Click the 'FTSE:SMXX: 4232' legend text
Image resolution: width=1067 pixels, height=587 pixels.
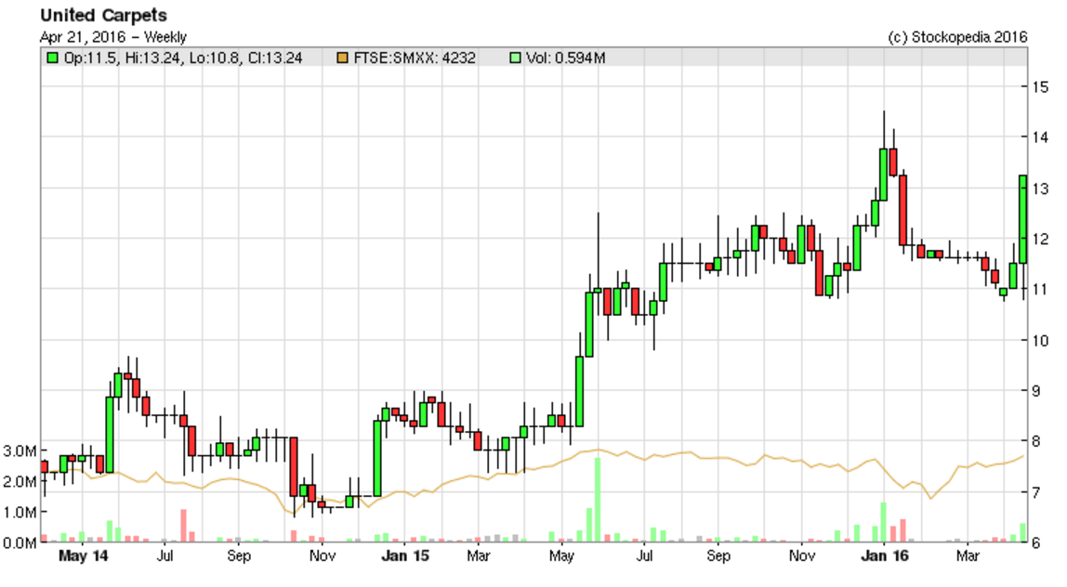click(x=415, y=58)
